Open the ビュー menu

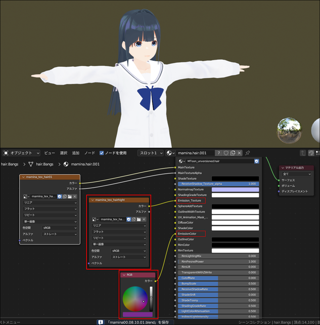50,153
